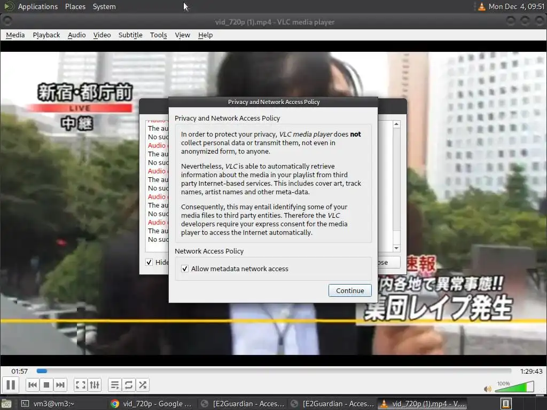
Task: Open the System panel menu
Action: point(104,6)
